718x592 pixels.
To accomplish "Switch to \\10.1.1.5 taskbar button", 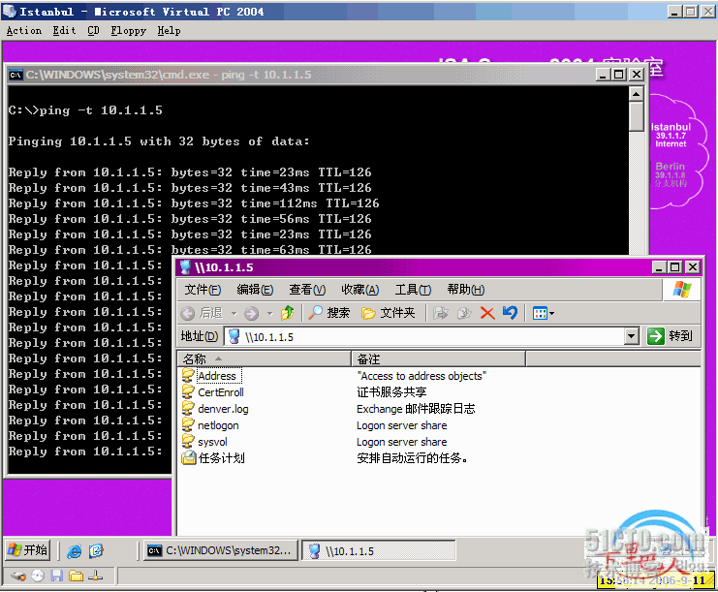I will click(379, 550).
